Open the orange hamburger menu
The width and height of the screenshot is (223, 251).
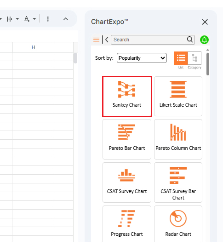96,40
